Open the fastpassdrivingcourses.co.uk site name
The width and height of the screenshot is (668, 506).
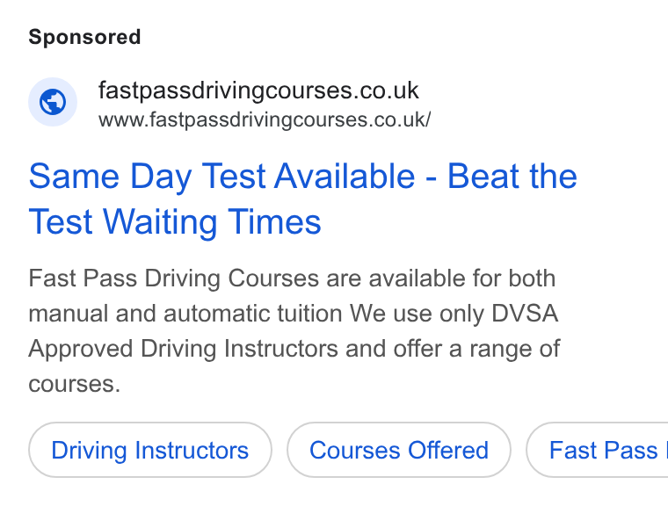[x=258, y=90]
